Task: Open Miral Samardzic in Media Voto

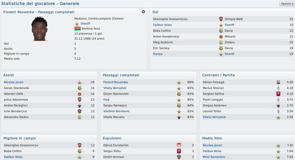Action: [214, 157]
